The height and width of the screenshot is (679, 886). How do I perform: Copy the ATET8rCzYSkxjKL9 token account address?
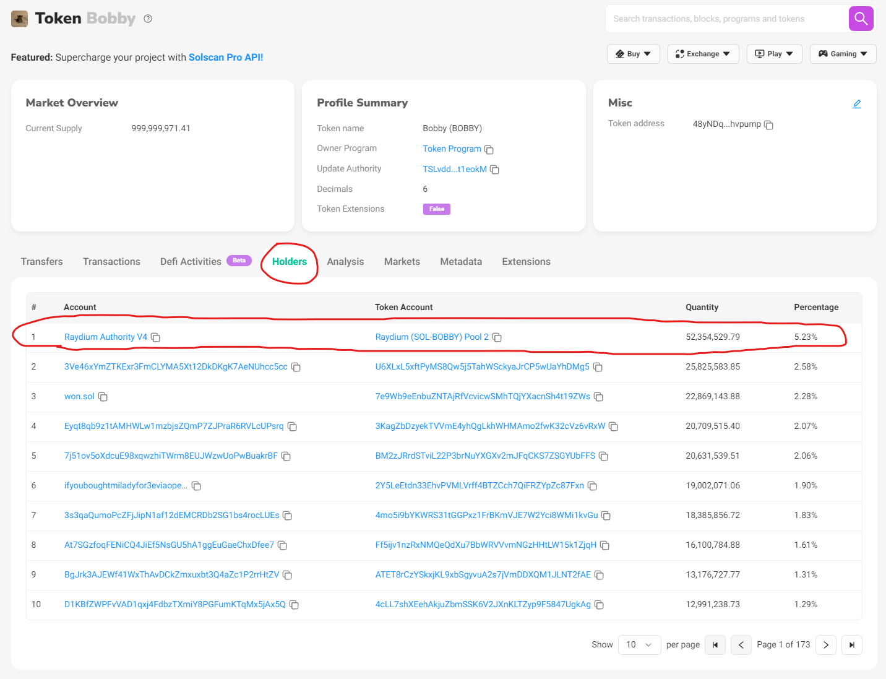point(599,575)
